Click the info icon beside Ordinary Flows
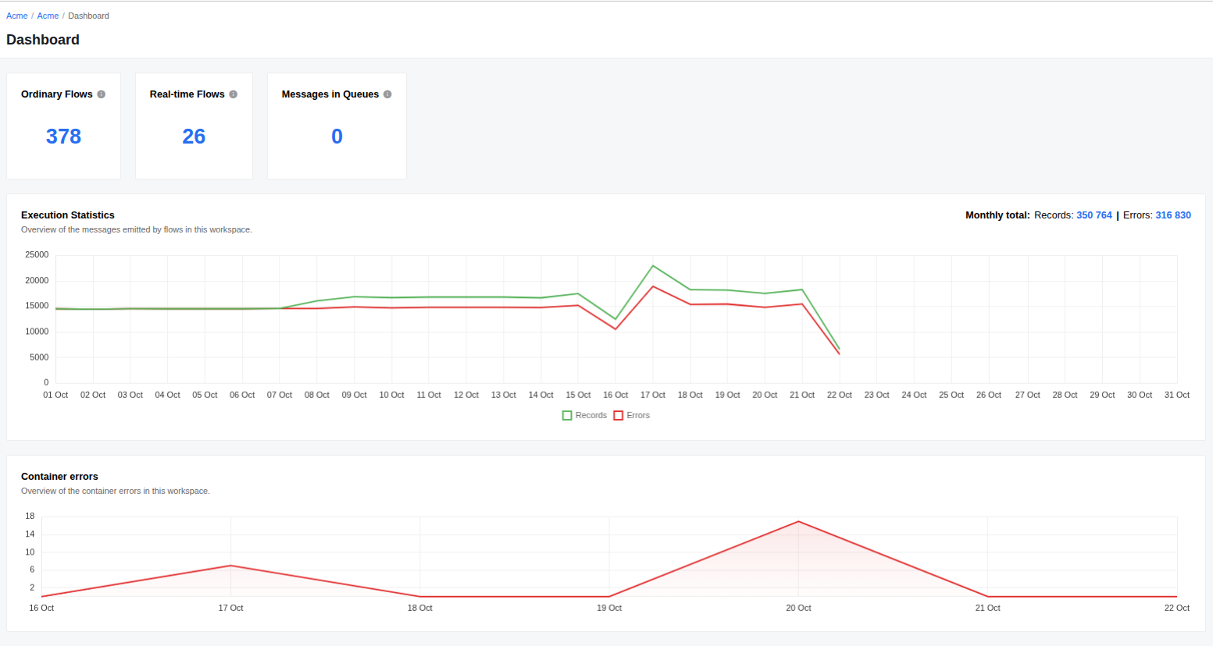This screenshot has height=646, width=1213. pos(101,94)
